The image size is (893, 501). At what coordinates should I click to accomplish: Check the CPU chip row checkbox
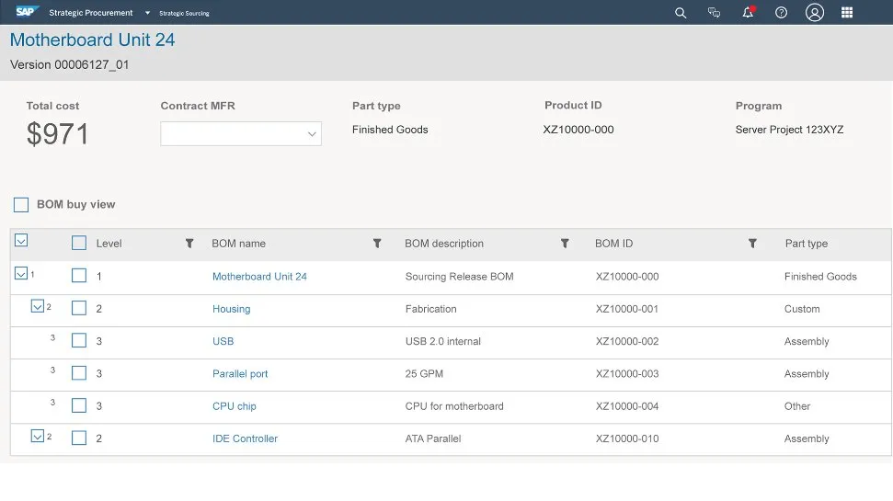79,406
